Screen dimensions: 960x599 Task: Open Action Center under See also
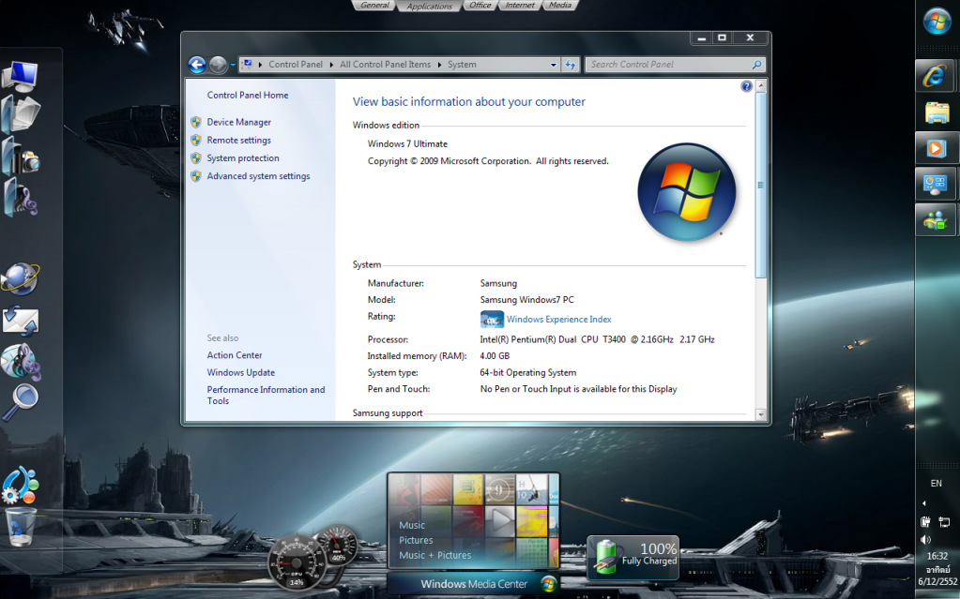click(235, 355)
